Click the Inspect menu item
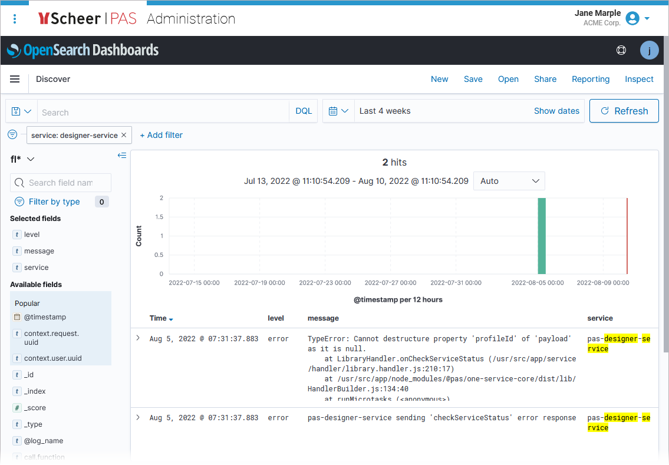The width and height of the screenshot is (669, 465). tap(639, 79)
